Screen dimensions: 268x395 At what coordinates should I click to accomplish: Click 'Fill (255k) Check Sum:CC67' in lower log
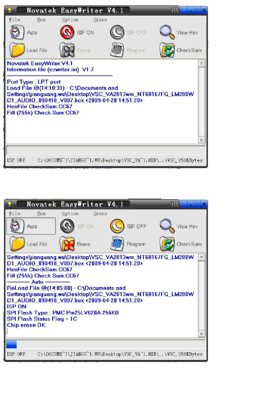tap(43, 276)
